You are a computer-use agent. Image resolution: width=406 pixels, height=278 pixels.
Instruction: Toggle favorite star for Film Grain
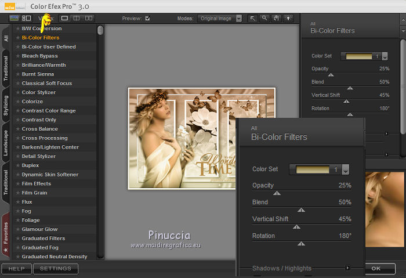click(x=18, y=193)
